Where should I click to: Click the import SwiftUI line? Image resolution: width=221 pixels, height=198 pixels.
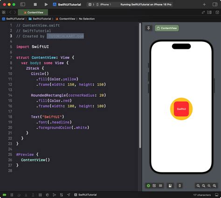point(32,46)
